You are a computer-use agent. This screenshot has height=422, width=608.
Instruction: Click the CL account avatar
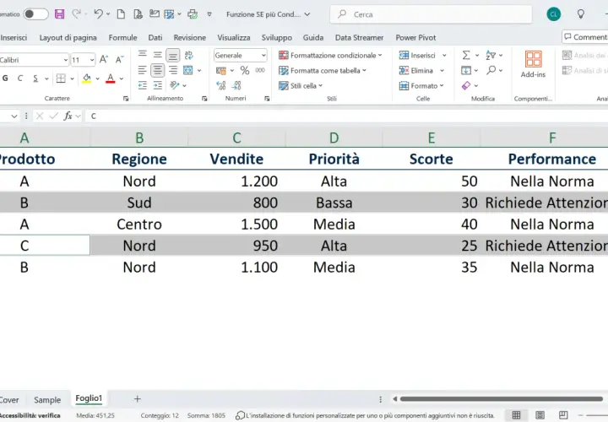(x=553, y=14)
